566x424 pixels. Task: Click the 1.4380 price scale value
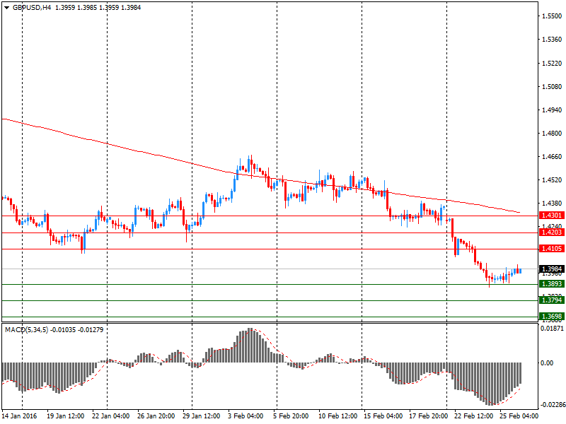pos(553,204)
